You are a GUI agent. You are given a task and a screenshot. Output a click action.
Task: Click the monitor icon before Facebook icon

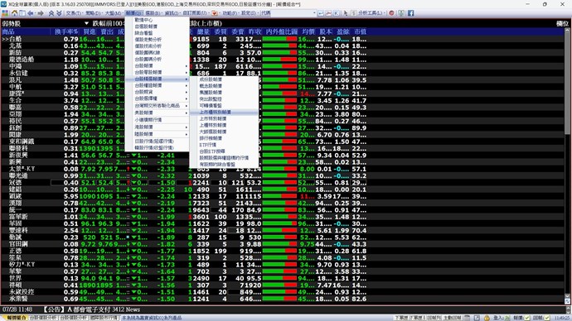coord(401,13)
